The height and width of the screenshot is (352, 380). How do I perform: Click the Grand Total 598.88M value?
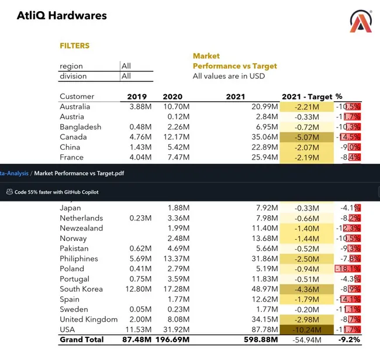[261, 340]
